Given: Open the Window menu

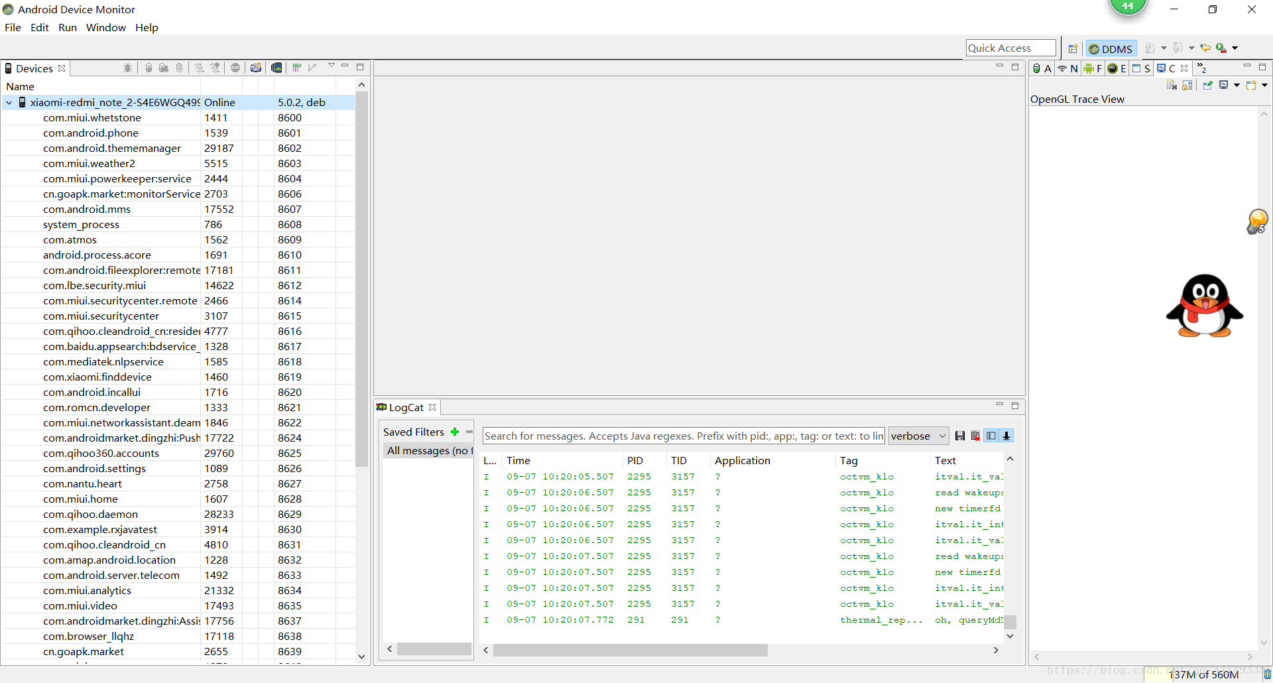Looking at the screenshot, I should click(x=106, y=28).
